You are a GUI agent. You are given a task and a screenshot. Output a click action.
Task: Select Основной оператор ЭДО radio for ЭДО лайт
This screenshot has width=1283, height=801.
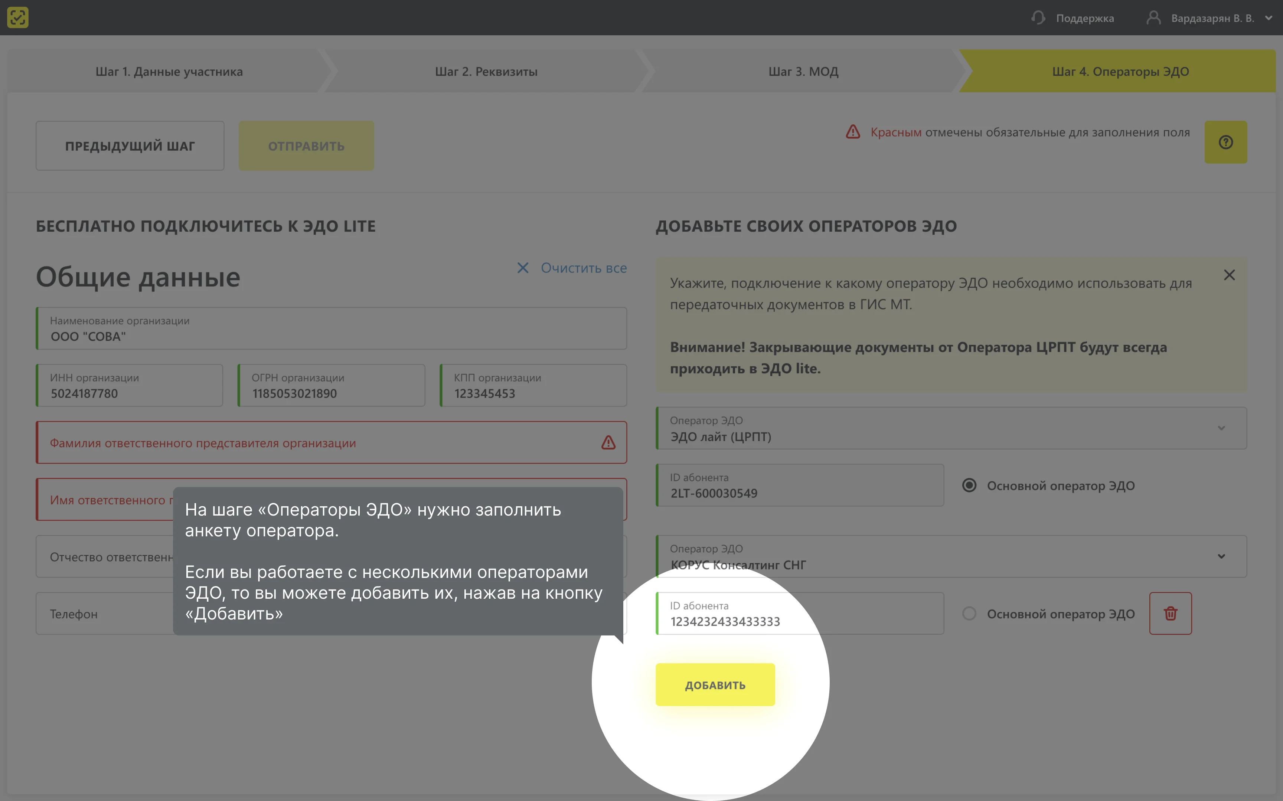pos(969,485)
